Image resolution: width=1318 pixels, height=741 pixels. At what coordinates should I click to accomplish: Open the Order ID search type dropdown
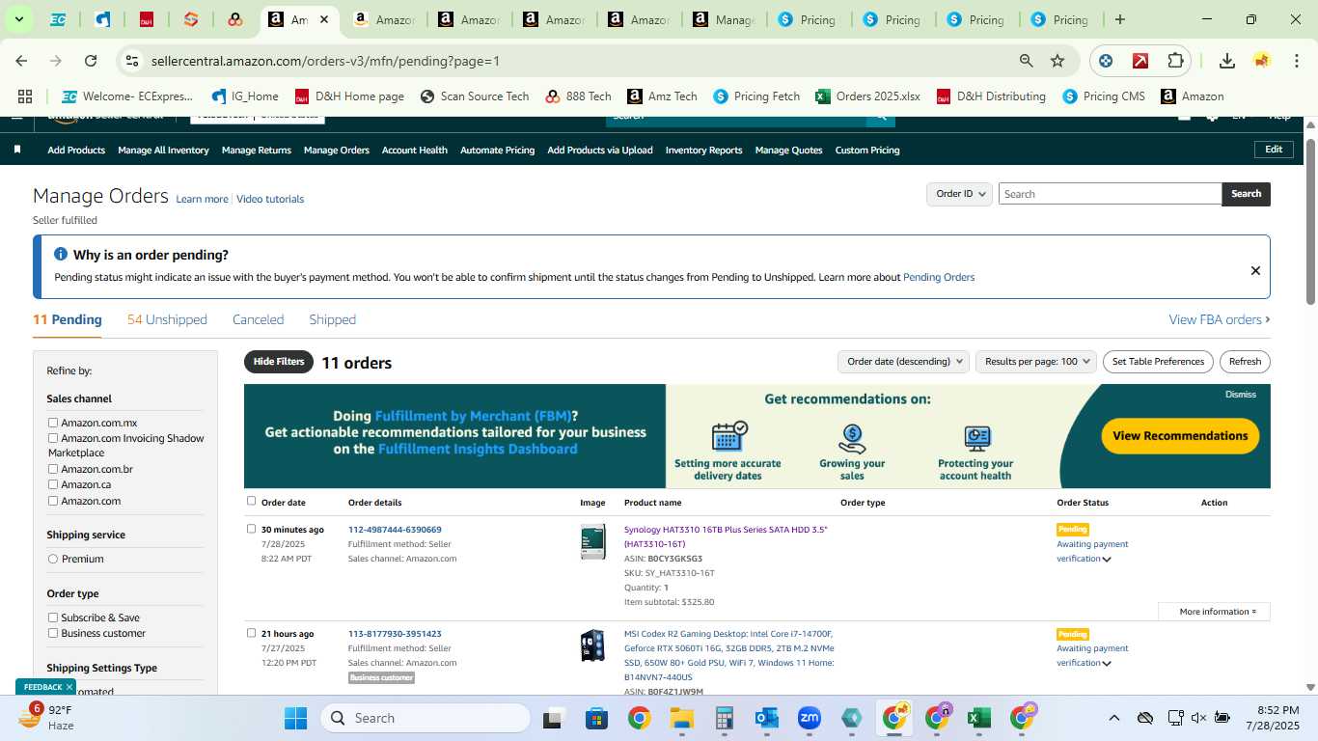(x=960, y=194)
